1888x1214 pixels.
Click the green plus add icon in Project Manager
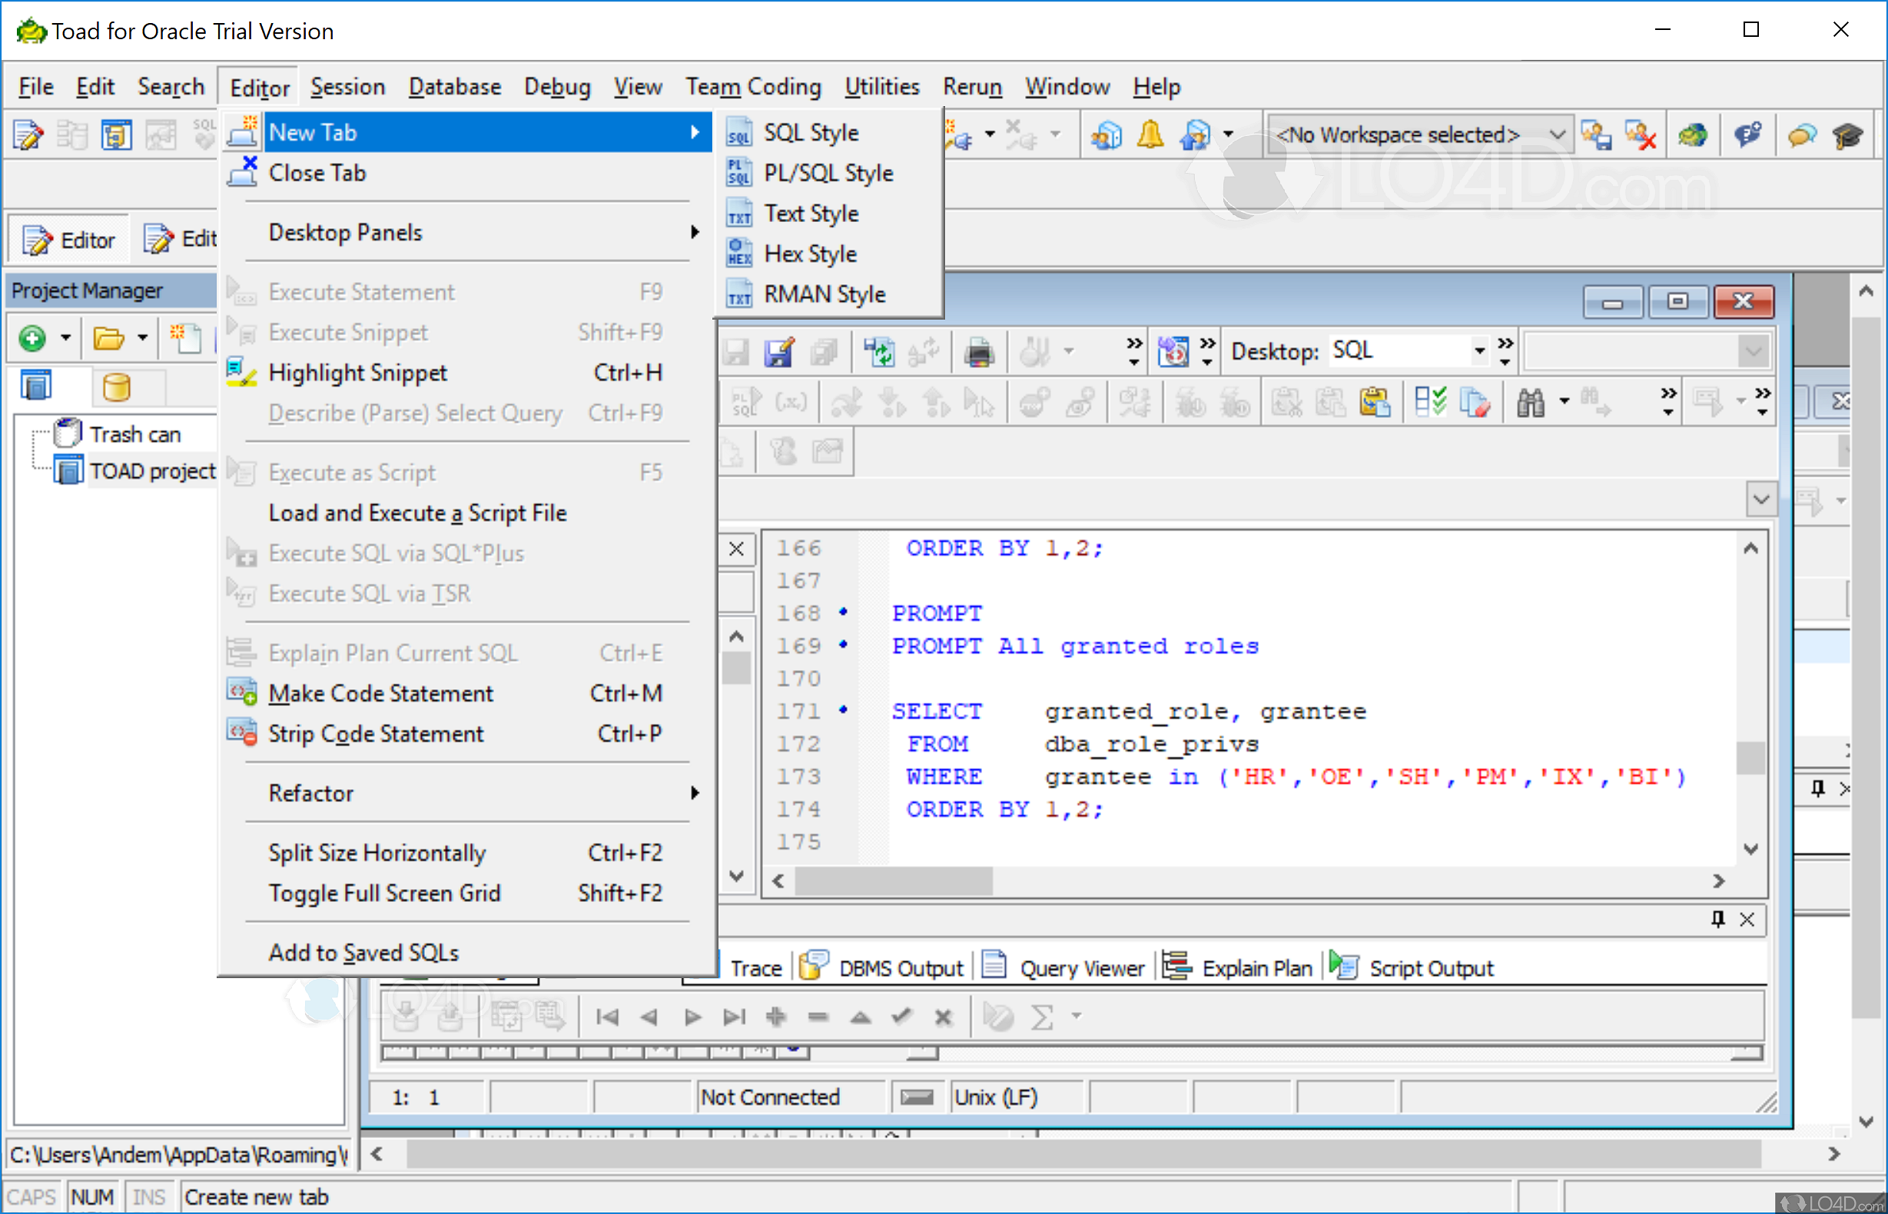pos(32,339)
